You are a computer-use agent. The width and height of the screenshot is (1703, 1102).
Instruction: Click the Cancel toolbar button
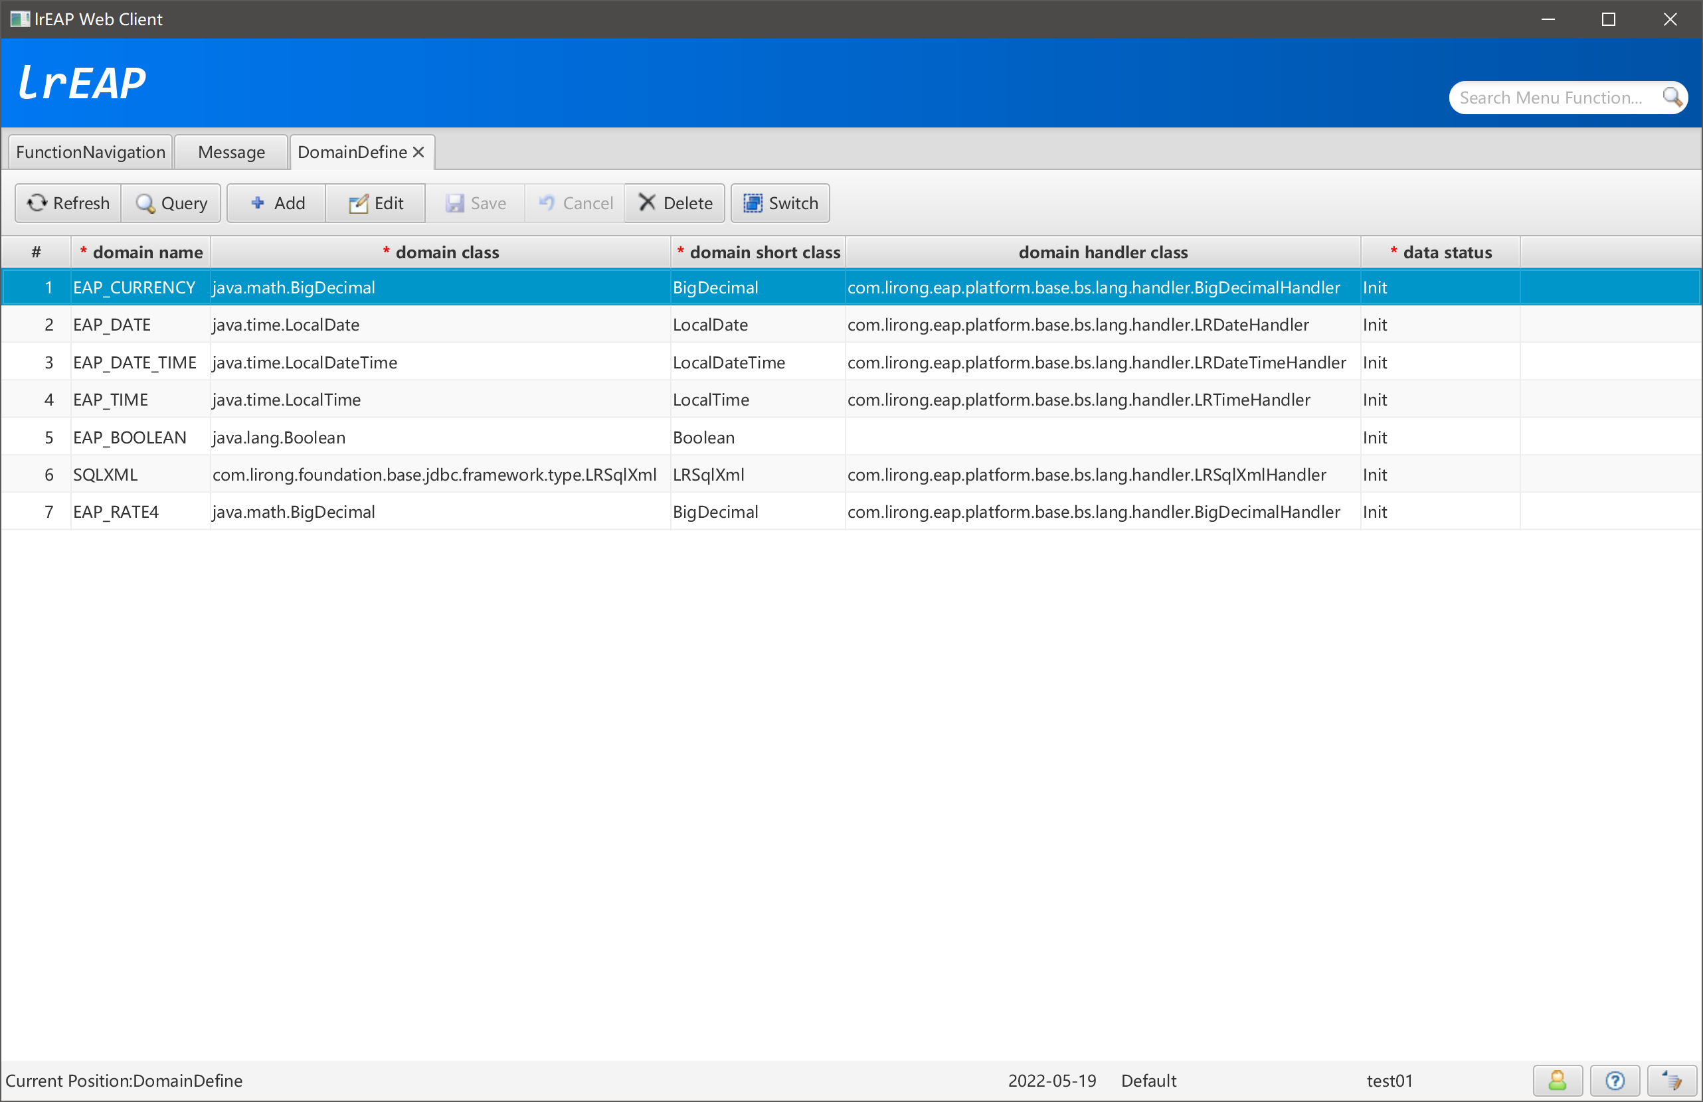coord(575,203)
